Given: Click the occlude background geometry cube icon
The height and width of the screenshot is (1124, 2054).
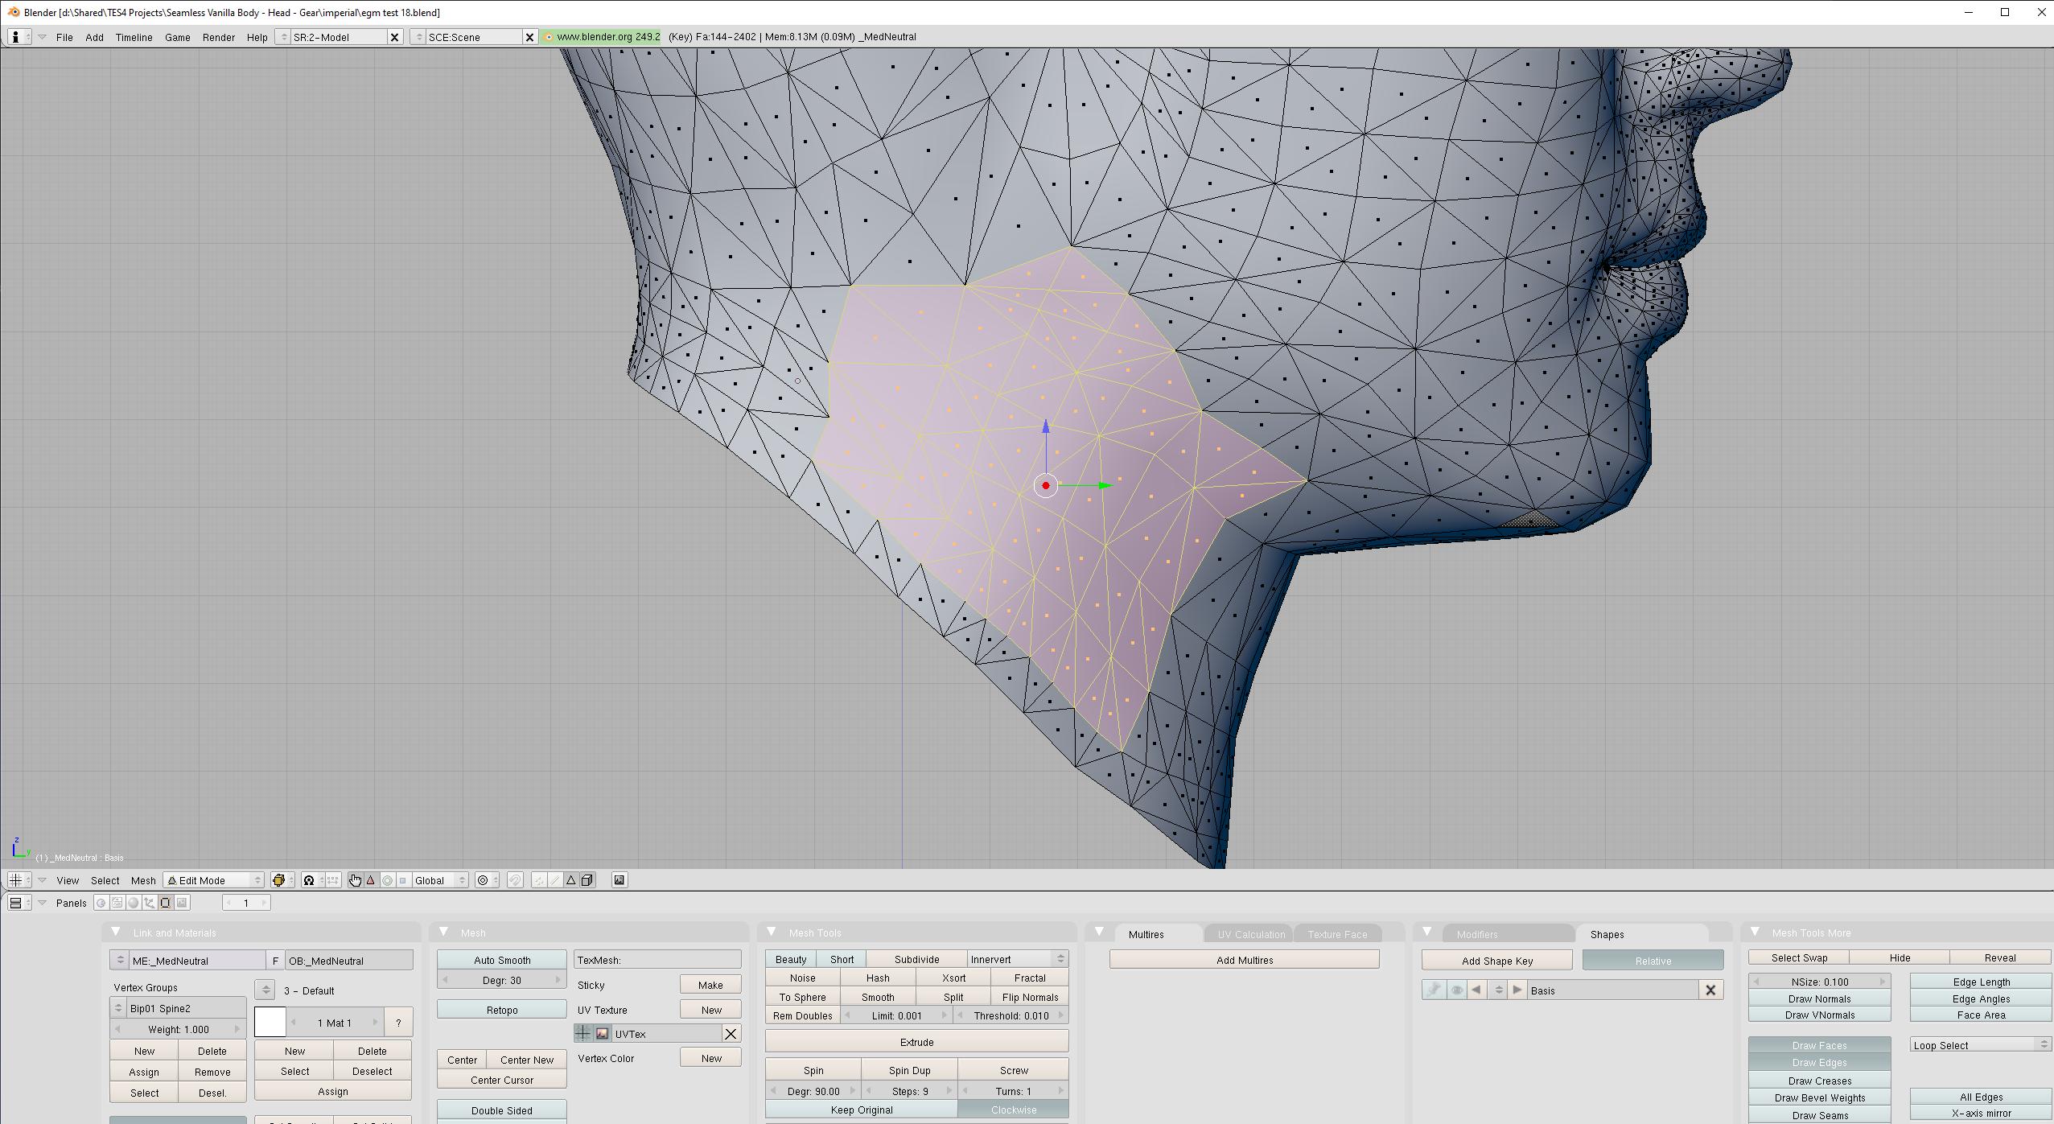Looking at the screenshot, I should [x=588, y=880].
